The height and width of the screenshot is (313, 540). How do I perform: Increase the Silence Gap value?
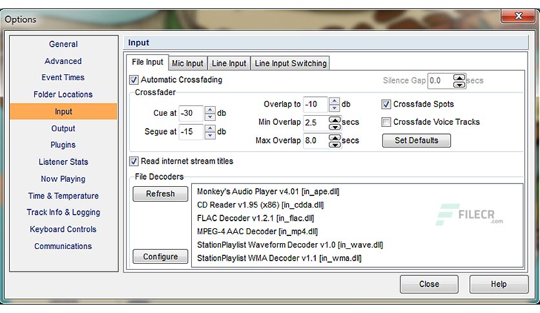click(459, 78)
